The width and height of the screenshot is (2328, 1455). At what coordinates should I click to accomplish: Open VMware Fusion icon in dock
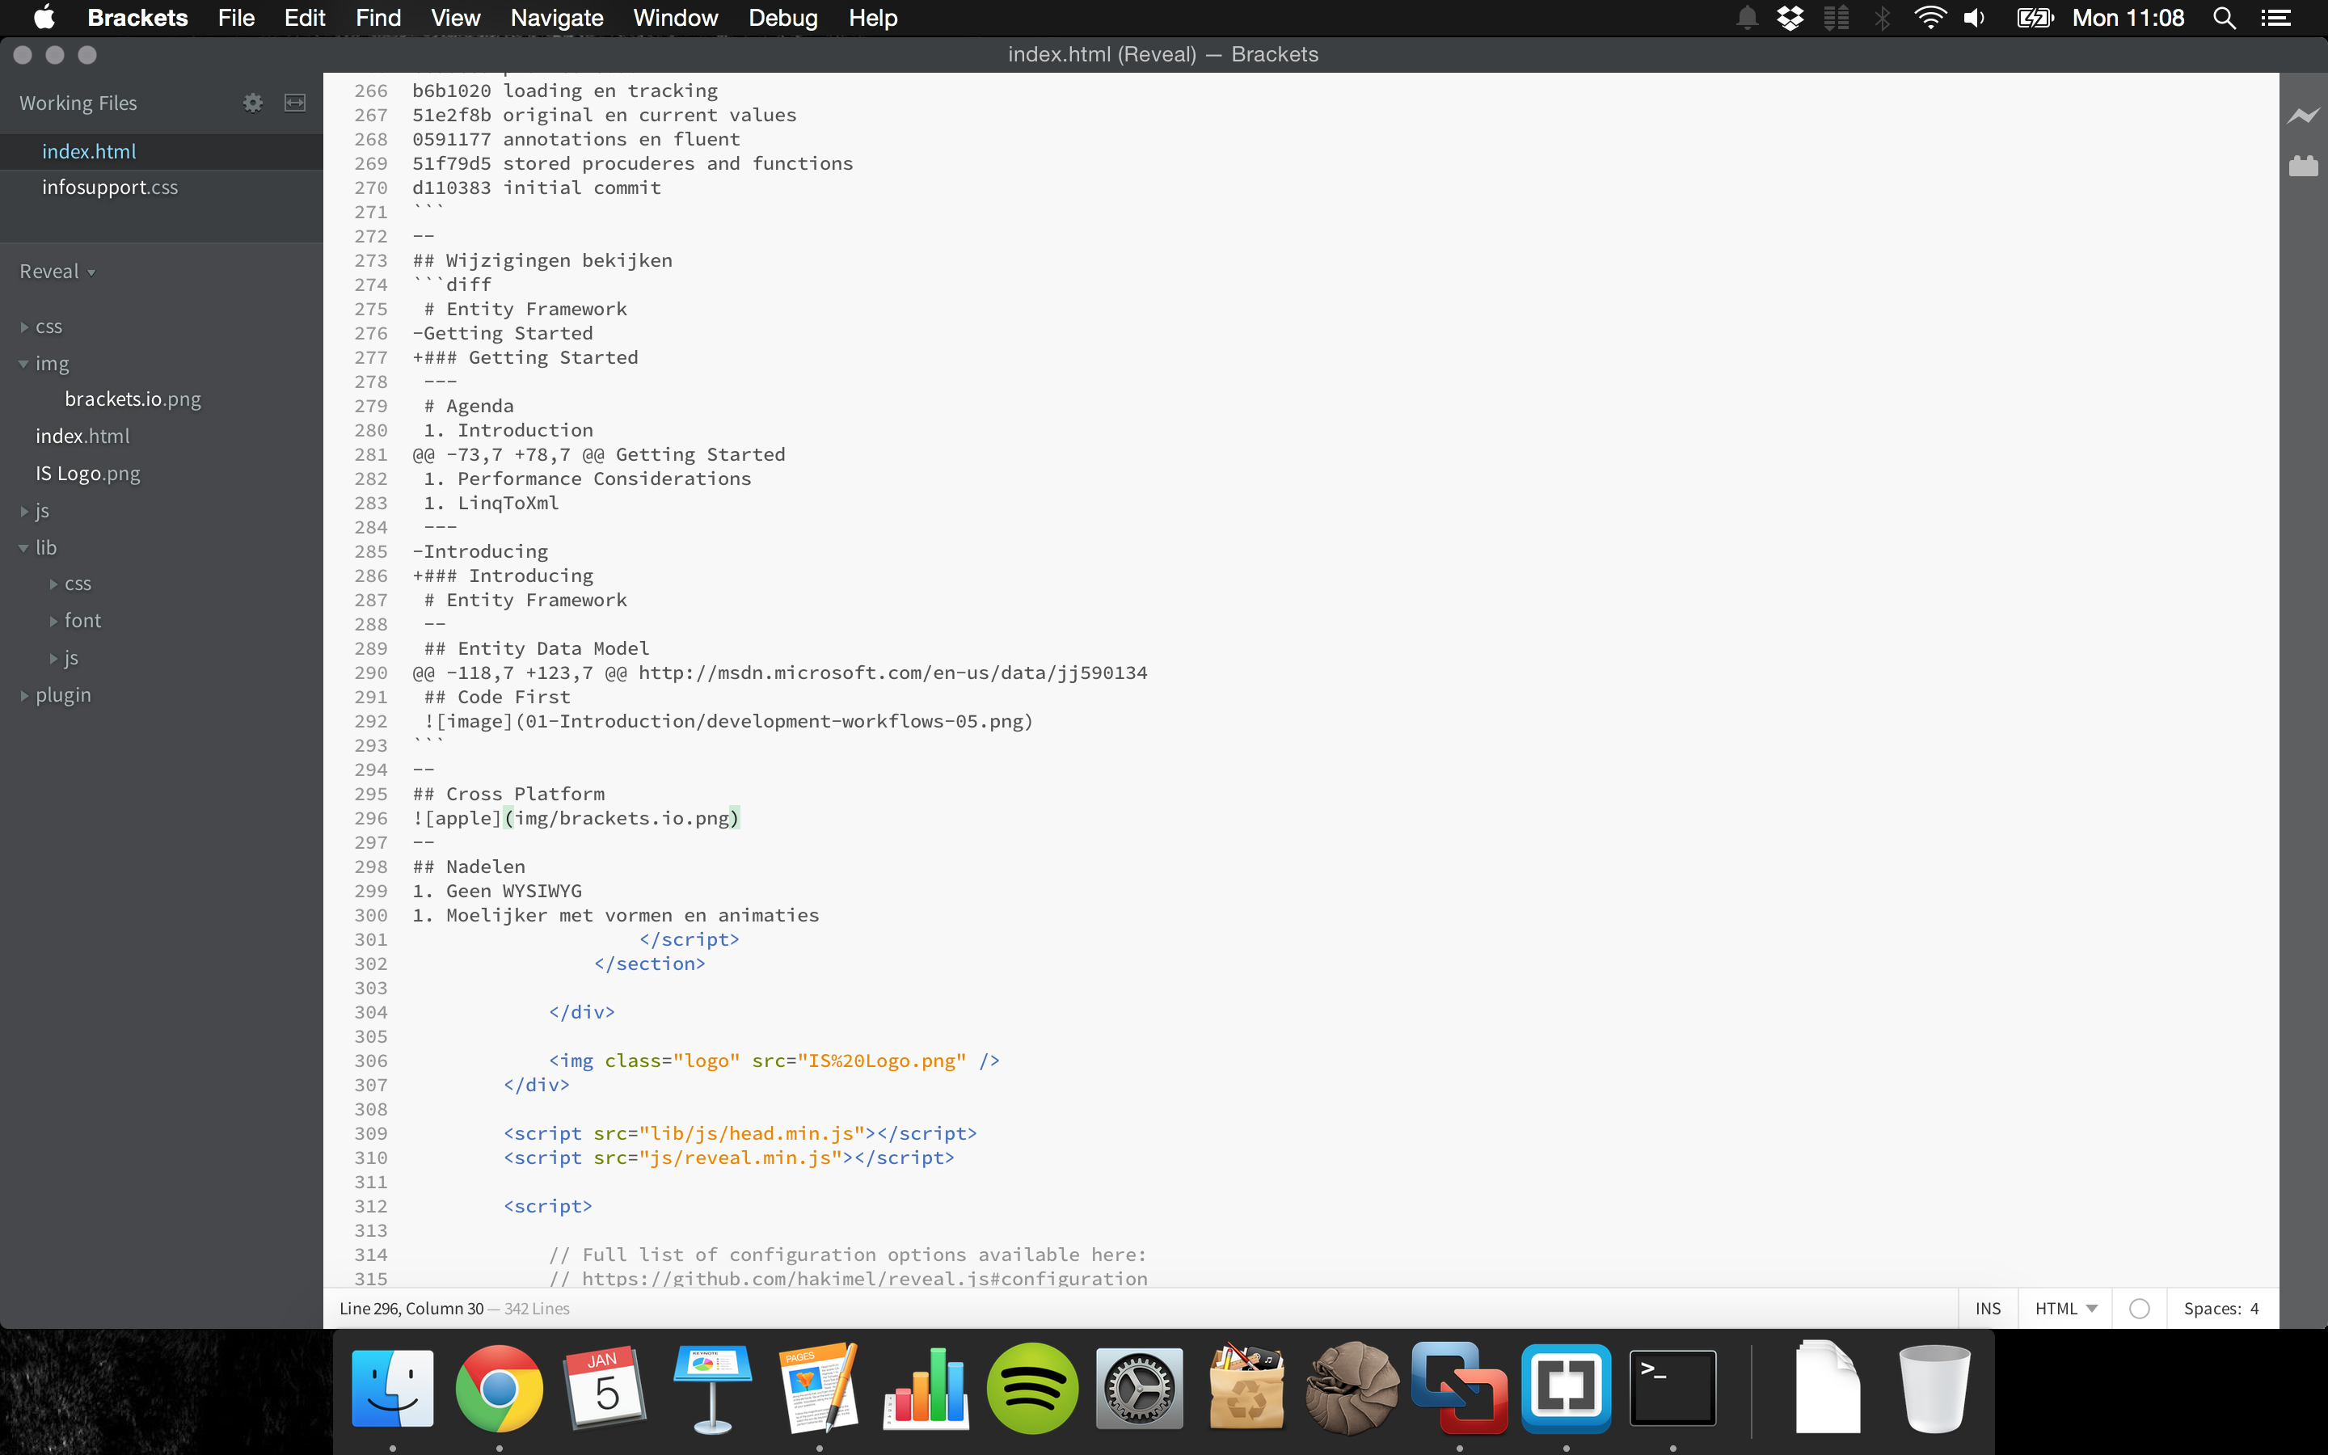click(1461, 1388)
